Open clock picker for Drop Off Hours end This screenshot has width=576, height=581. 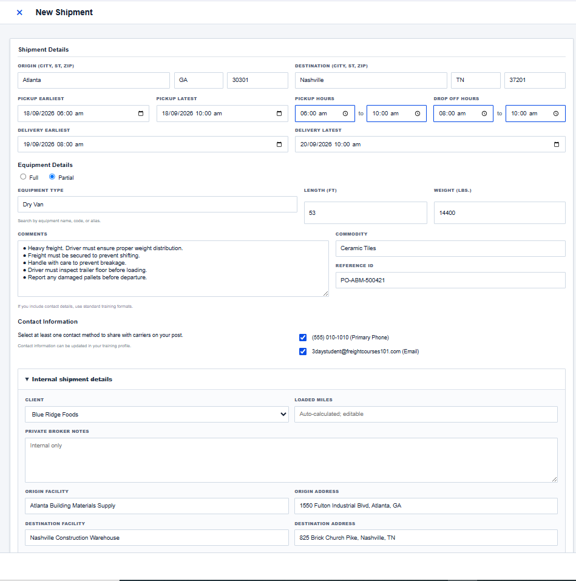pyautogui.click(x=556, y=114)
